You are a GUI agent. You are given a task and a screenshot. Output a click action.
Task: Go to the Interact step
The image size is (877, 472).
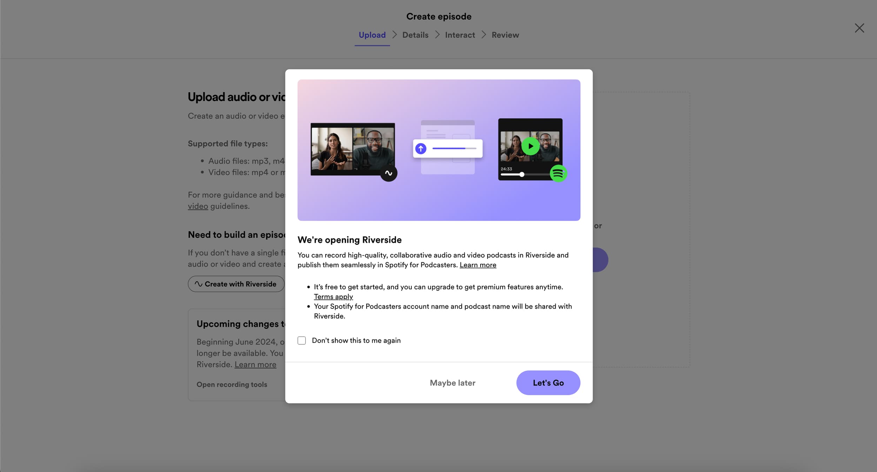click(460, 35)
